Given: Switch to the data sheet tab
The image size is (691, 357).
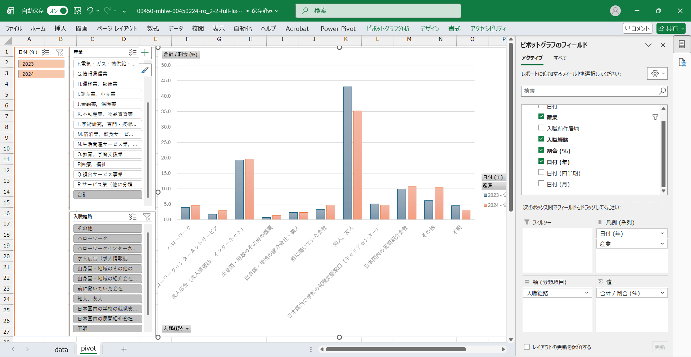Looking at the screenshot, I should click(61, 349).
